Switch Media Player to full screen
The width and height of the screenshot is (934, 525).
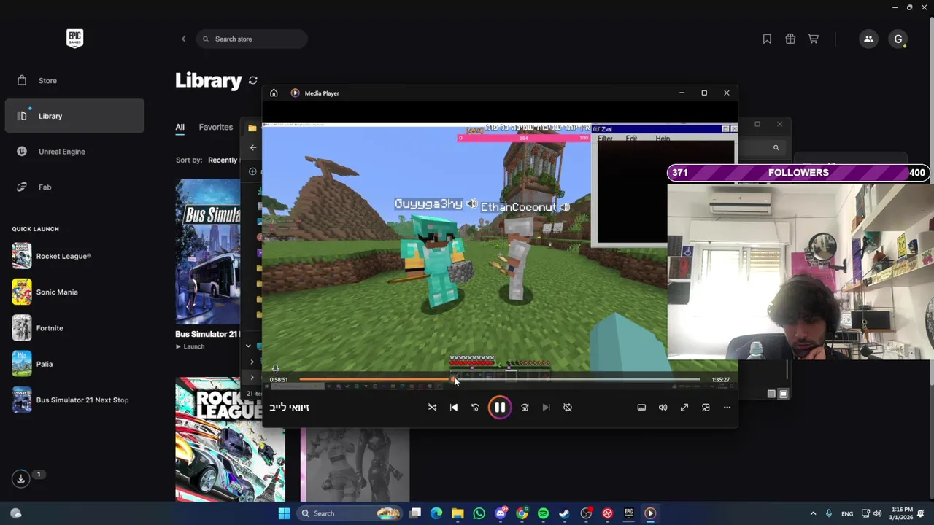pyautogui.click(x=684, y=408)
